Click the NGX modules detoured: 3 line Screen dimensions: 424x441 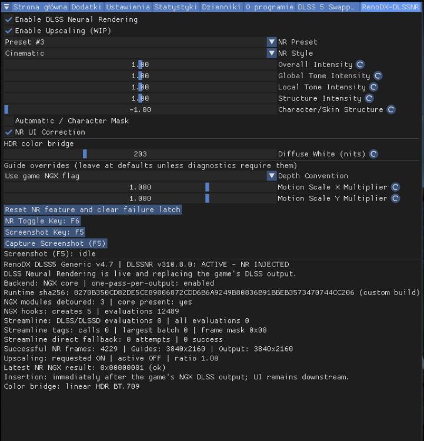(x=98, y=302)
